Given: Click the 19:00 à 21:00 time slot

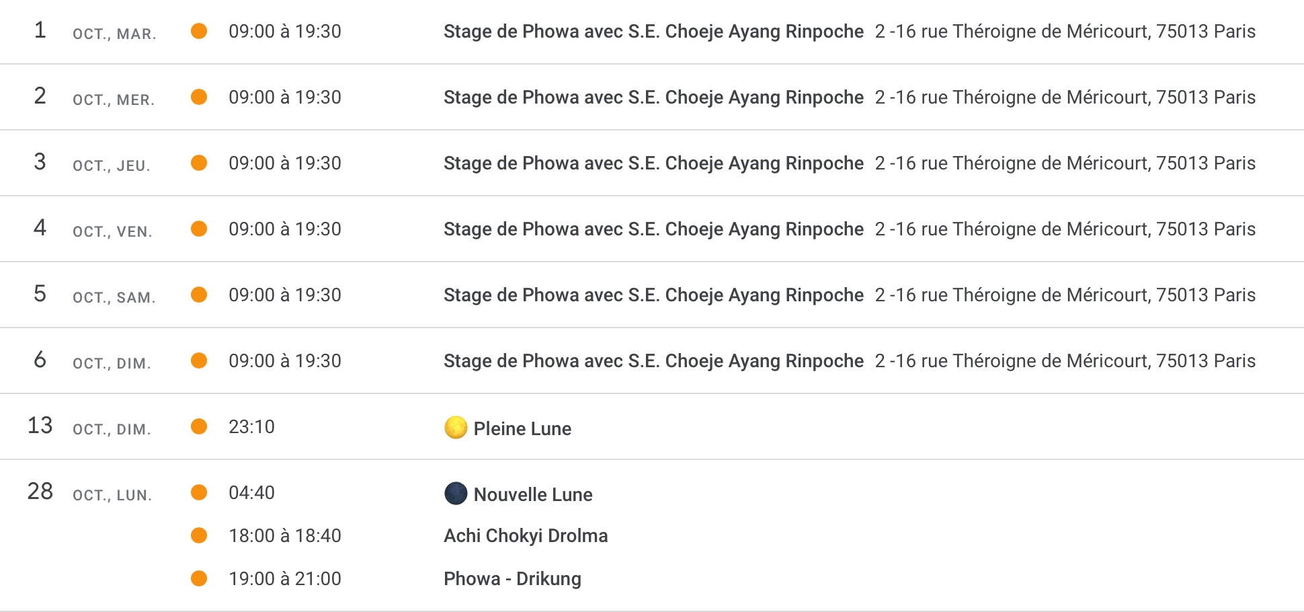Looking at the screenshot, I should point(285,578).
